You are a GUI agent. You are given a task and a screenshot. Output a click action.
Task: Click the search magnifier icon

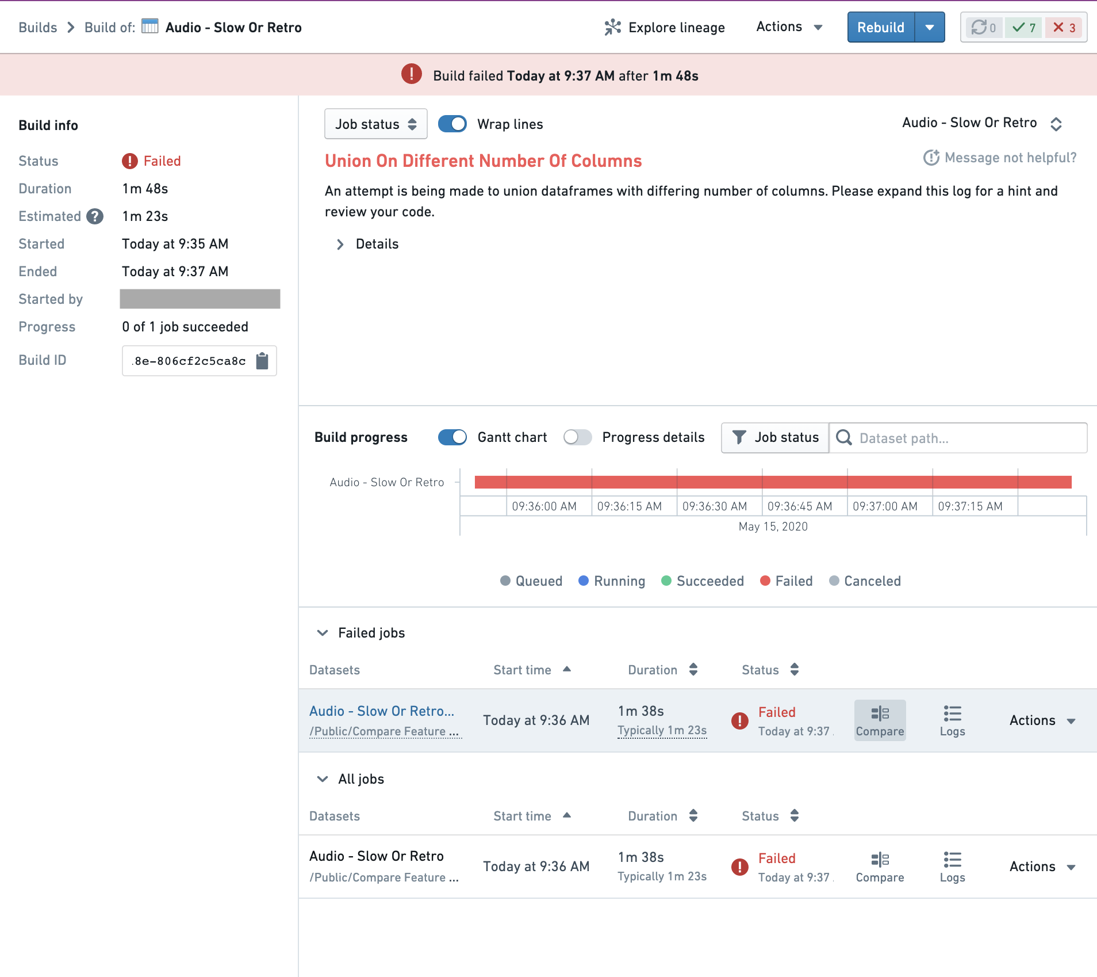844,438
